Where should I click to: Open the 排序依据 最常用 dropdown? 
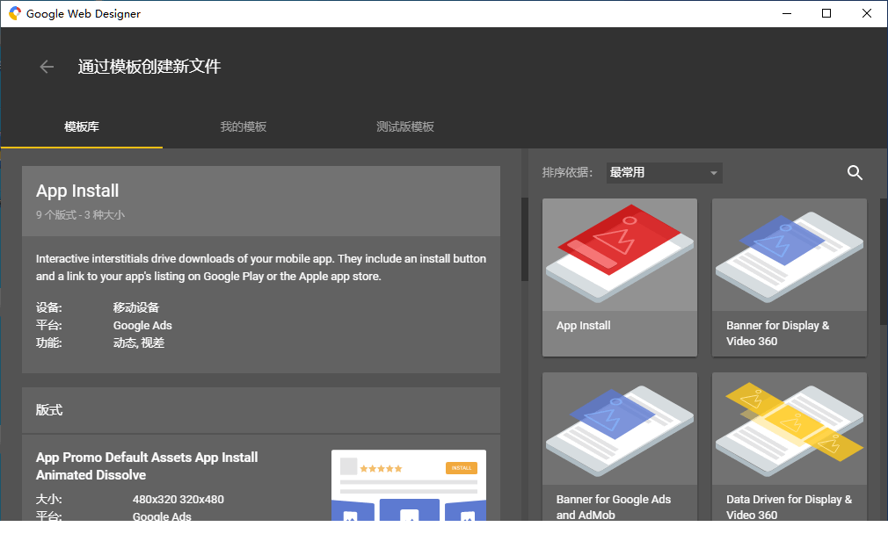coord(664,173)
